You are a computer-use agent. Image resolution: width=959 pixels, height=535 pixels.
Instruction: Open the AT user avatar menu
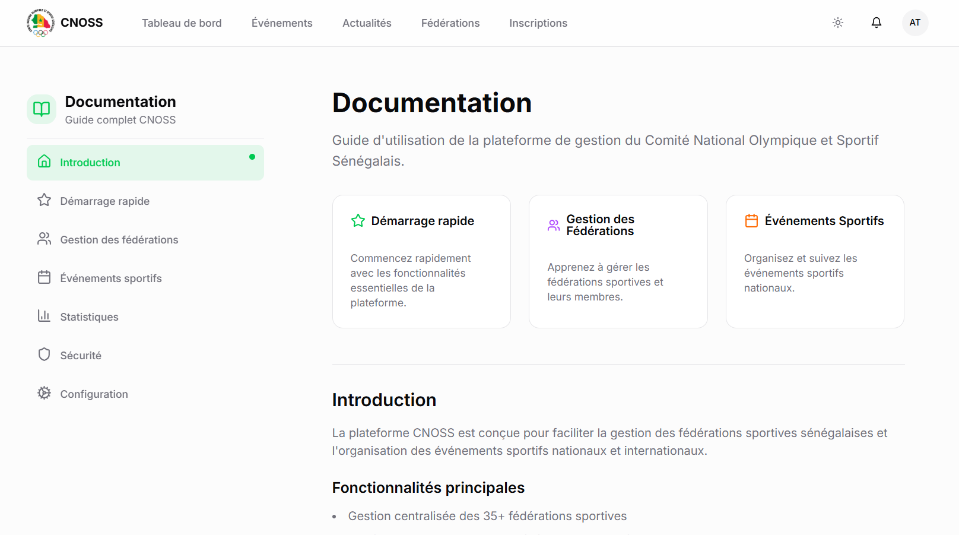914,23
